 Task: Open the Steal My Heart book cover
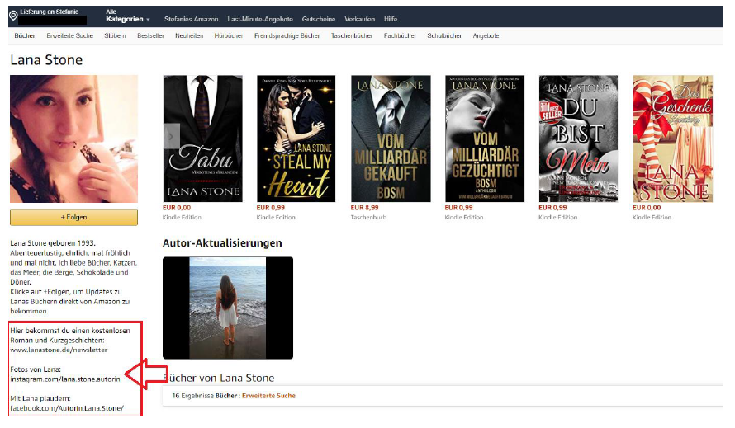click(x=296, y=139)
